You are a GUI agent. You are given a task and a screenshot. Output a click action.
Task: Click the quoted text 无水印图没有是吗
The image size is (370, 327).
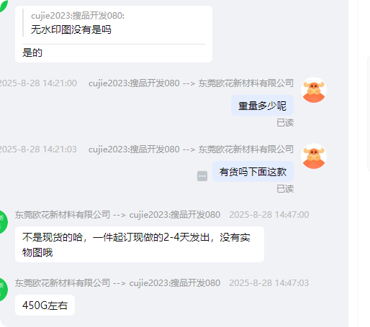tap(71, 29)
